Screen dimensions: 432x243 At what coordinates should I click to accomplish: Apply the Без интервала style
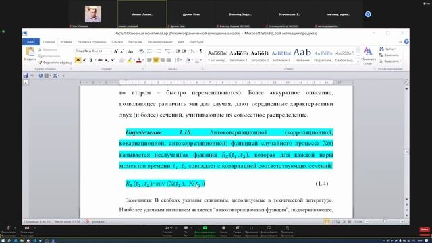pos(217,55)
